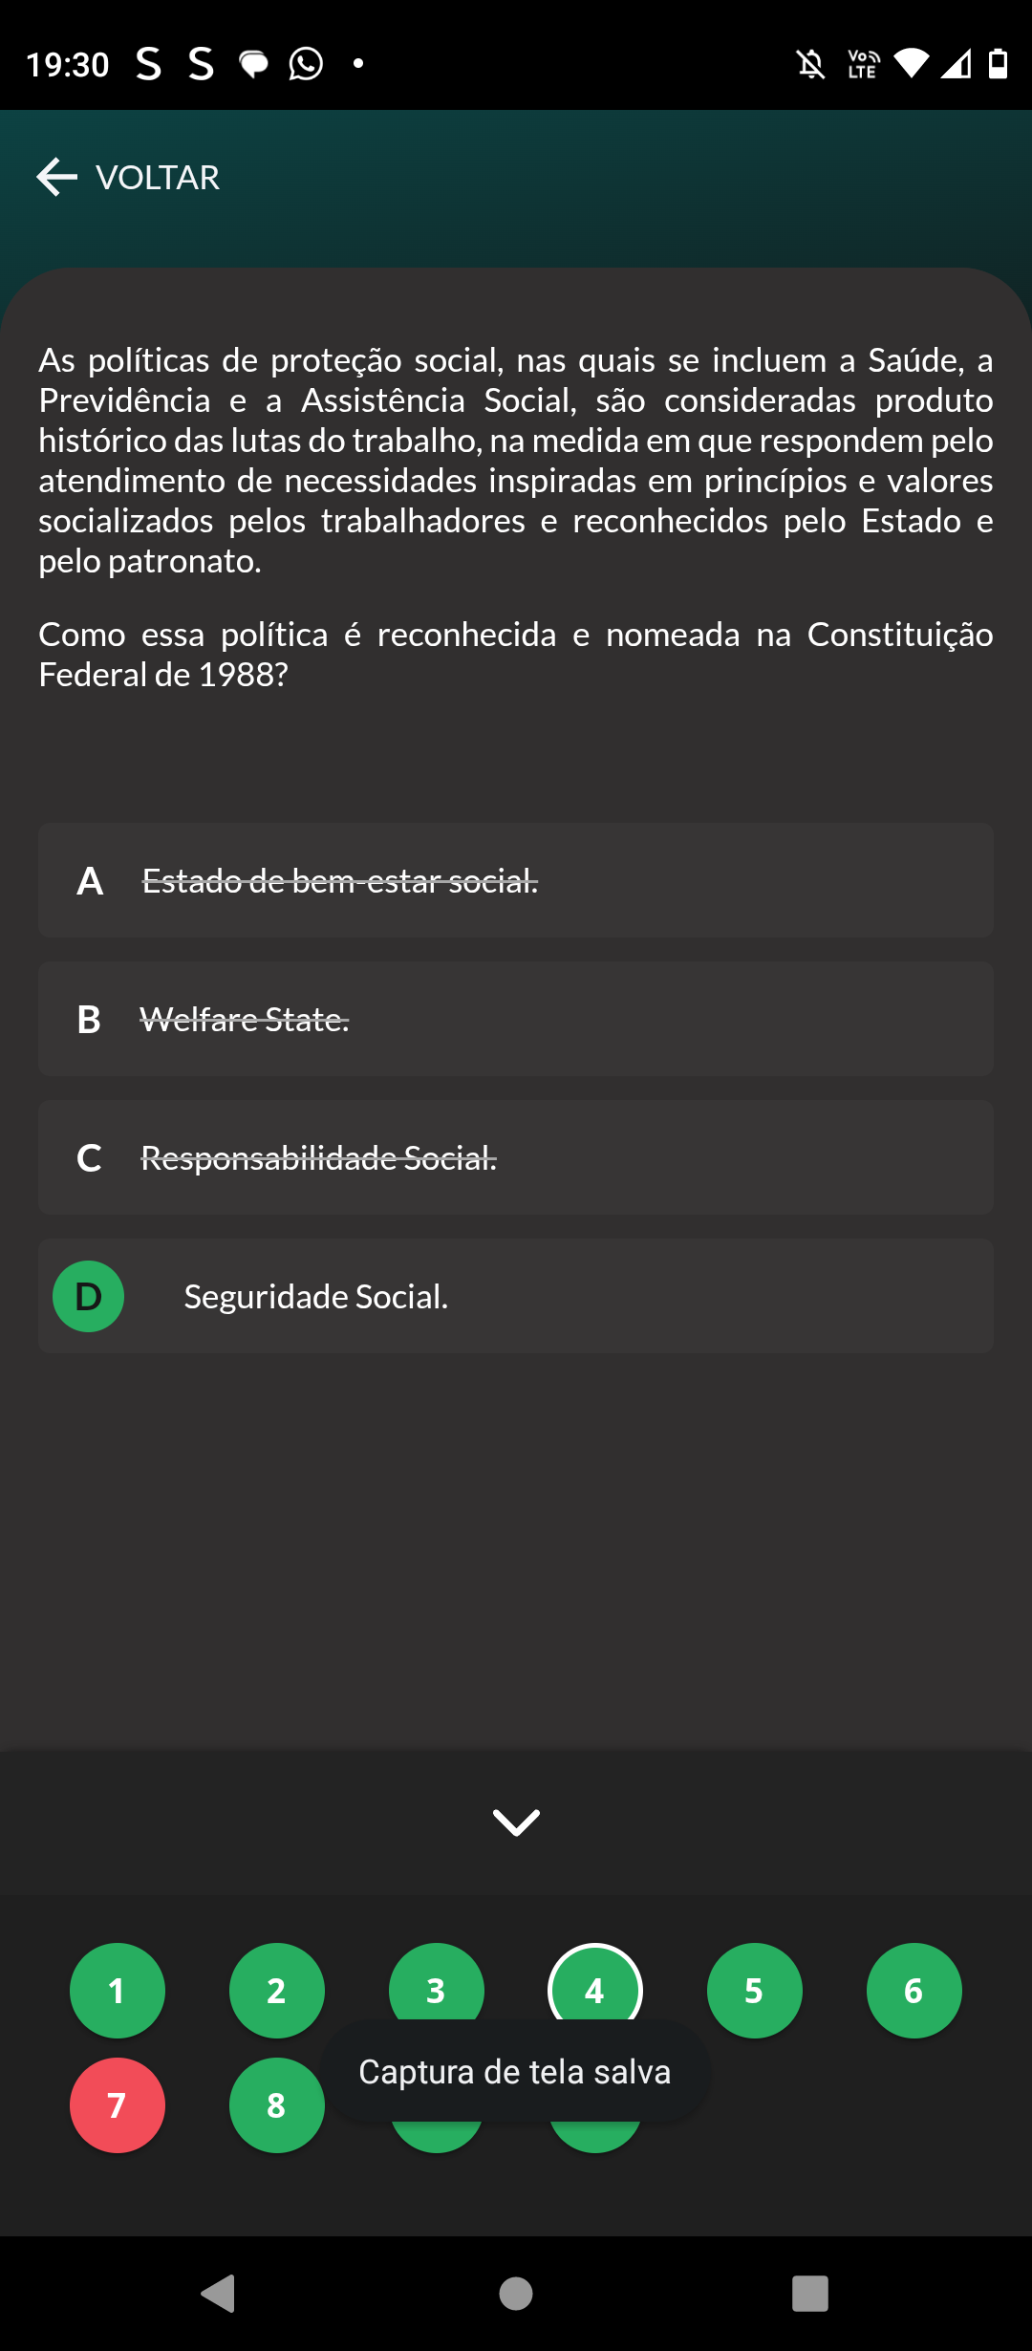Go to question 2
Viewport: 1032px width, 2351px height.
[276, 1990]
